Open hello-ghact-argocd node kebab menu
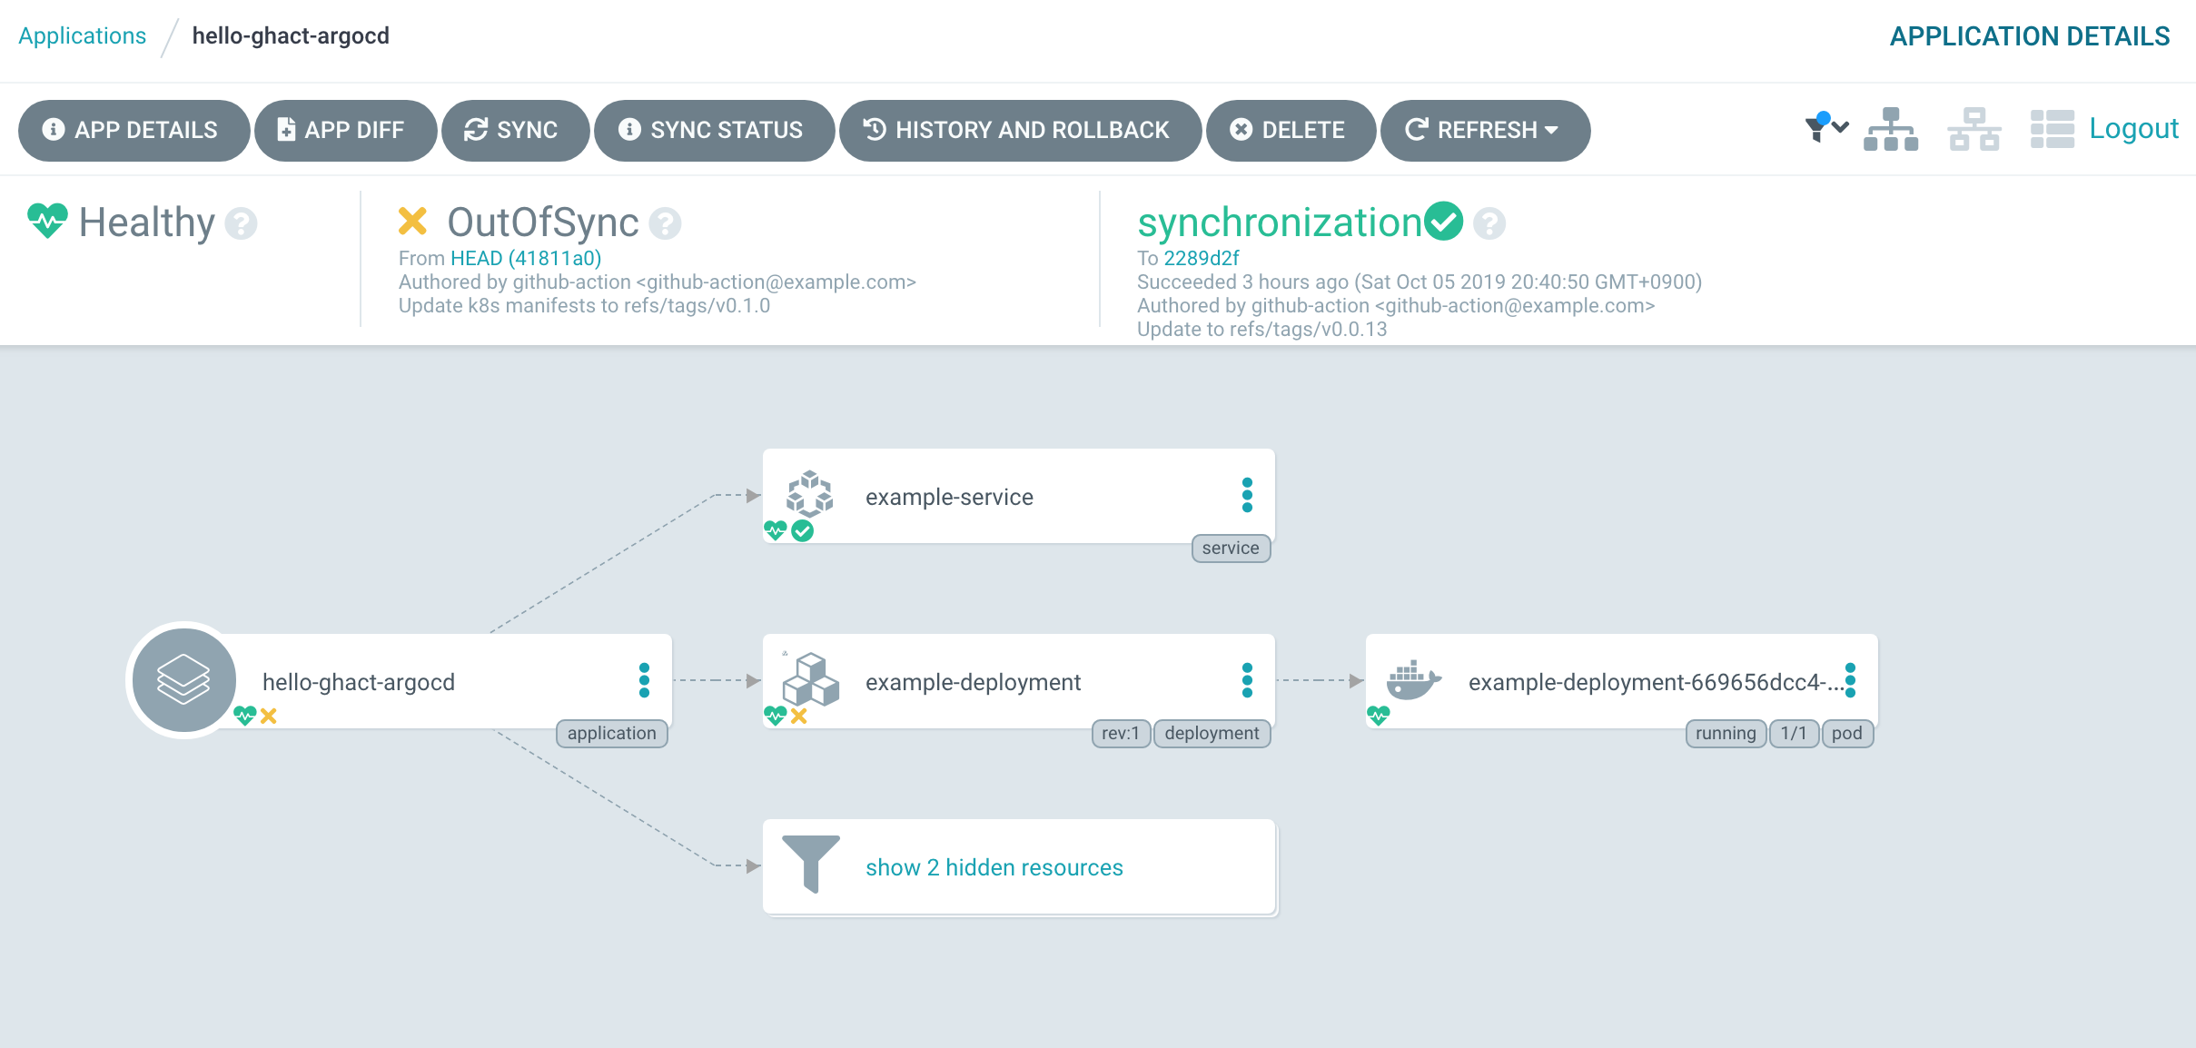This screenshot has height=1048, width=2196. click(644, 680)
